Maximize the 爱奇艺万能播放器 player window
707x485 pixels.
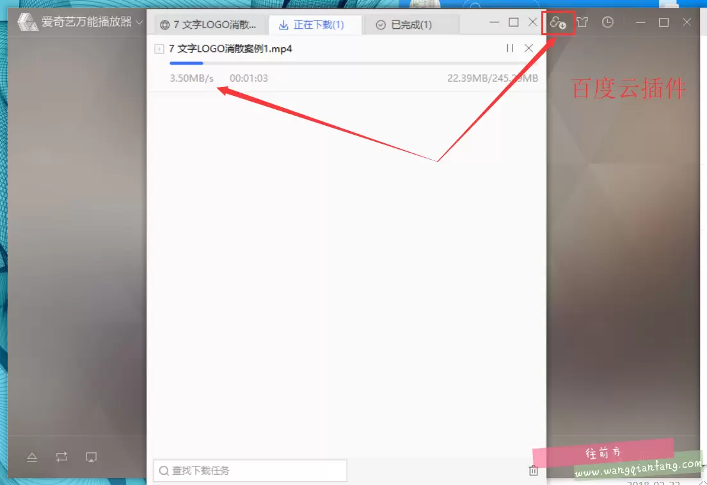pyautogui.click(x=663, y=22)
